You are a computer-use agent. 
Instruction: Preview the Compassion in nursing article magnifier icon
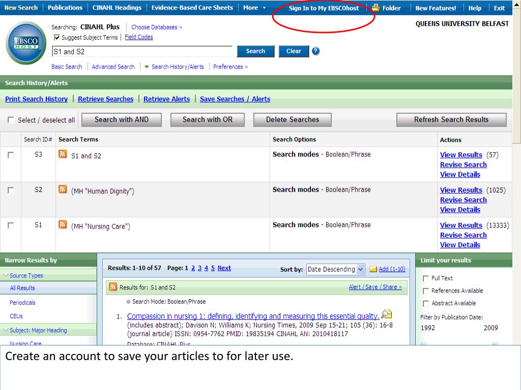click(x=387, y=314)
